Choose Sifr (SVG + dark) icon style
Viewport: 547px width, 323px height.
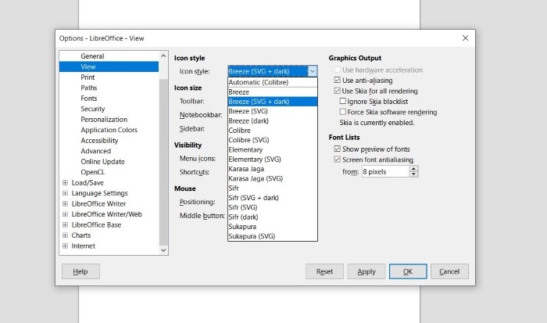pyautogui.click(x=273, y=198)
